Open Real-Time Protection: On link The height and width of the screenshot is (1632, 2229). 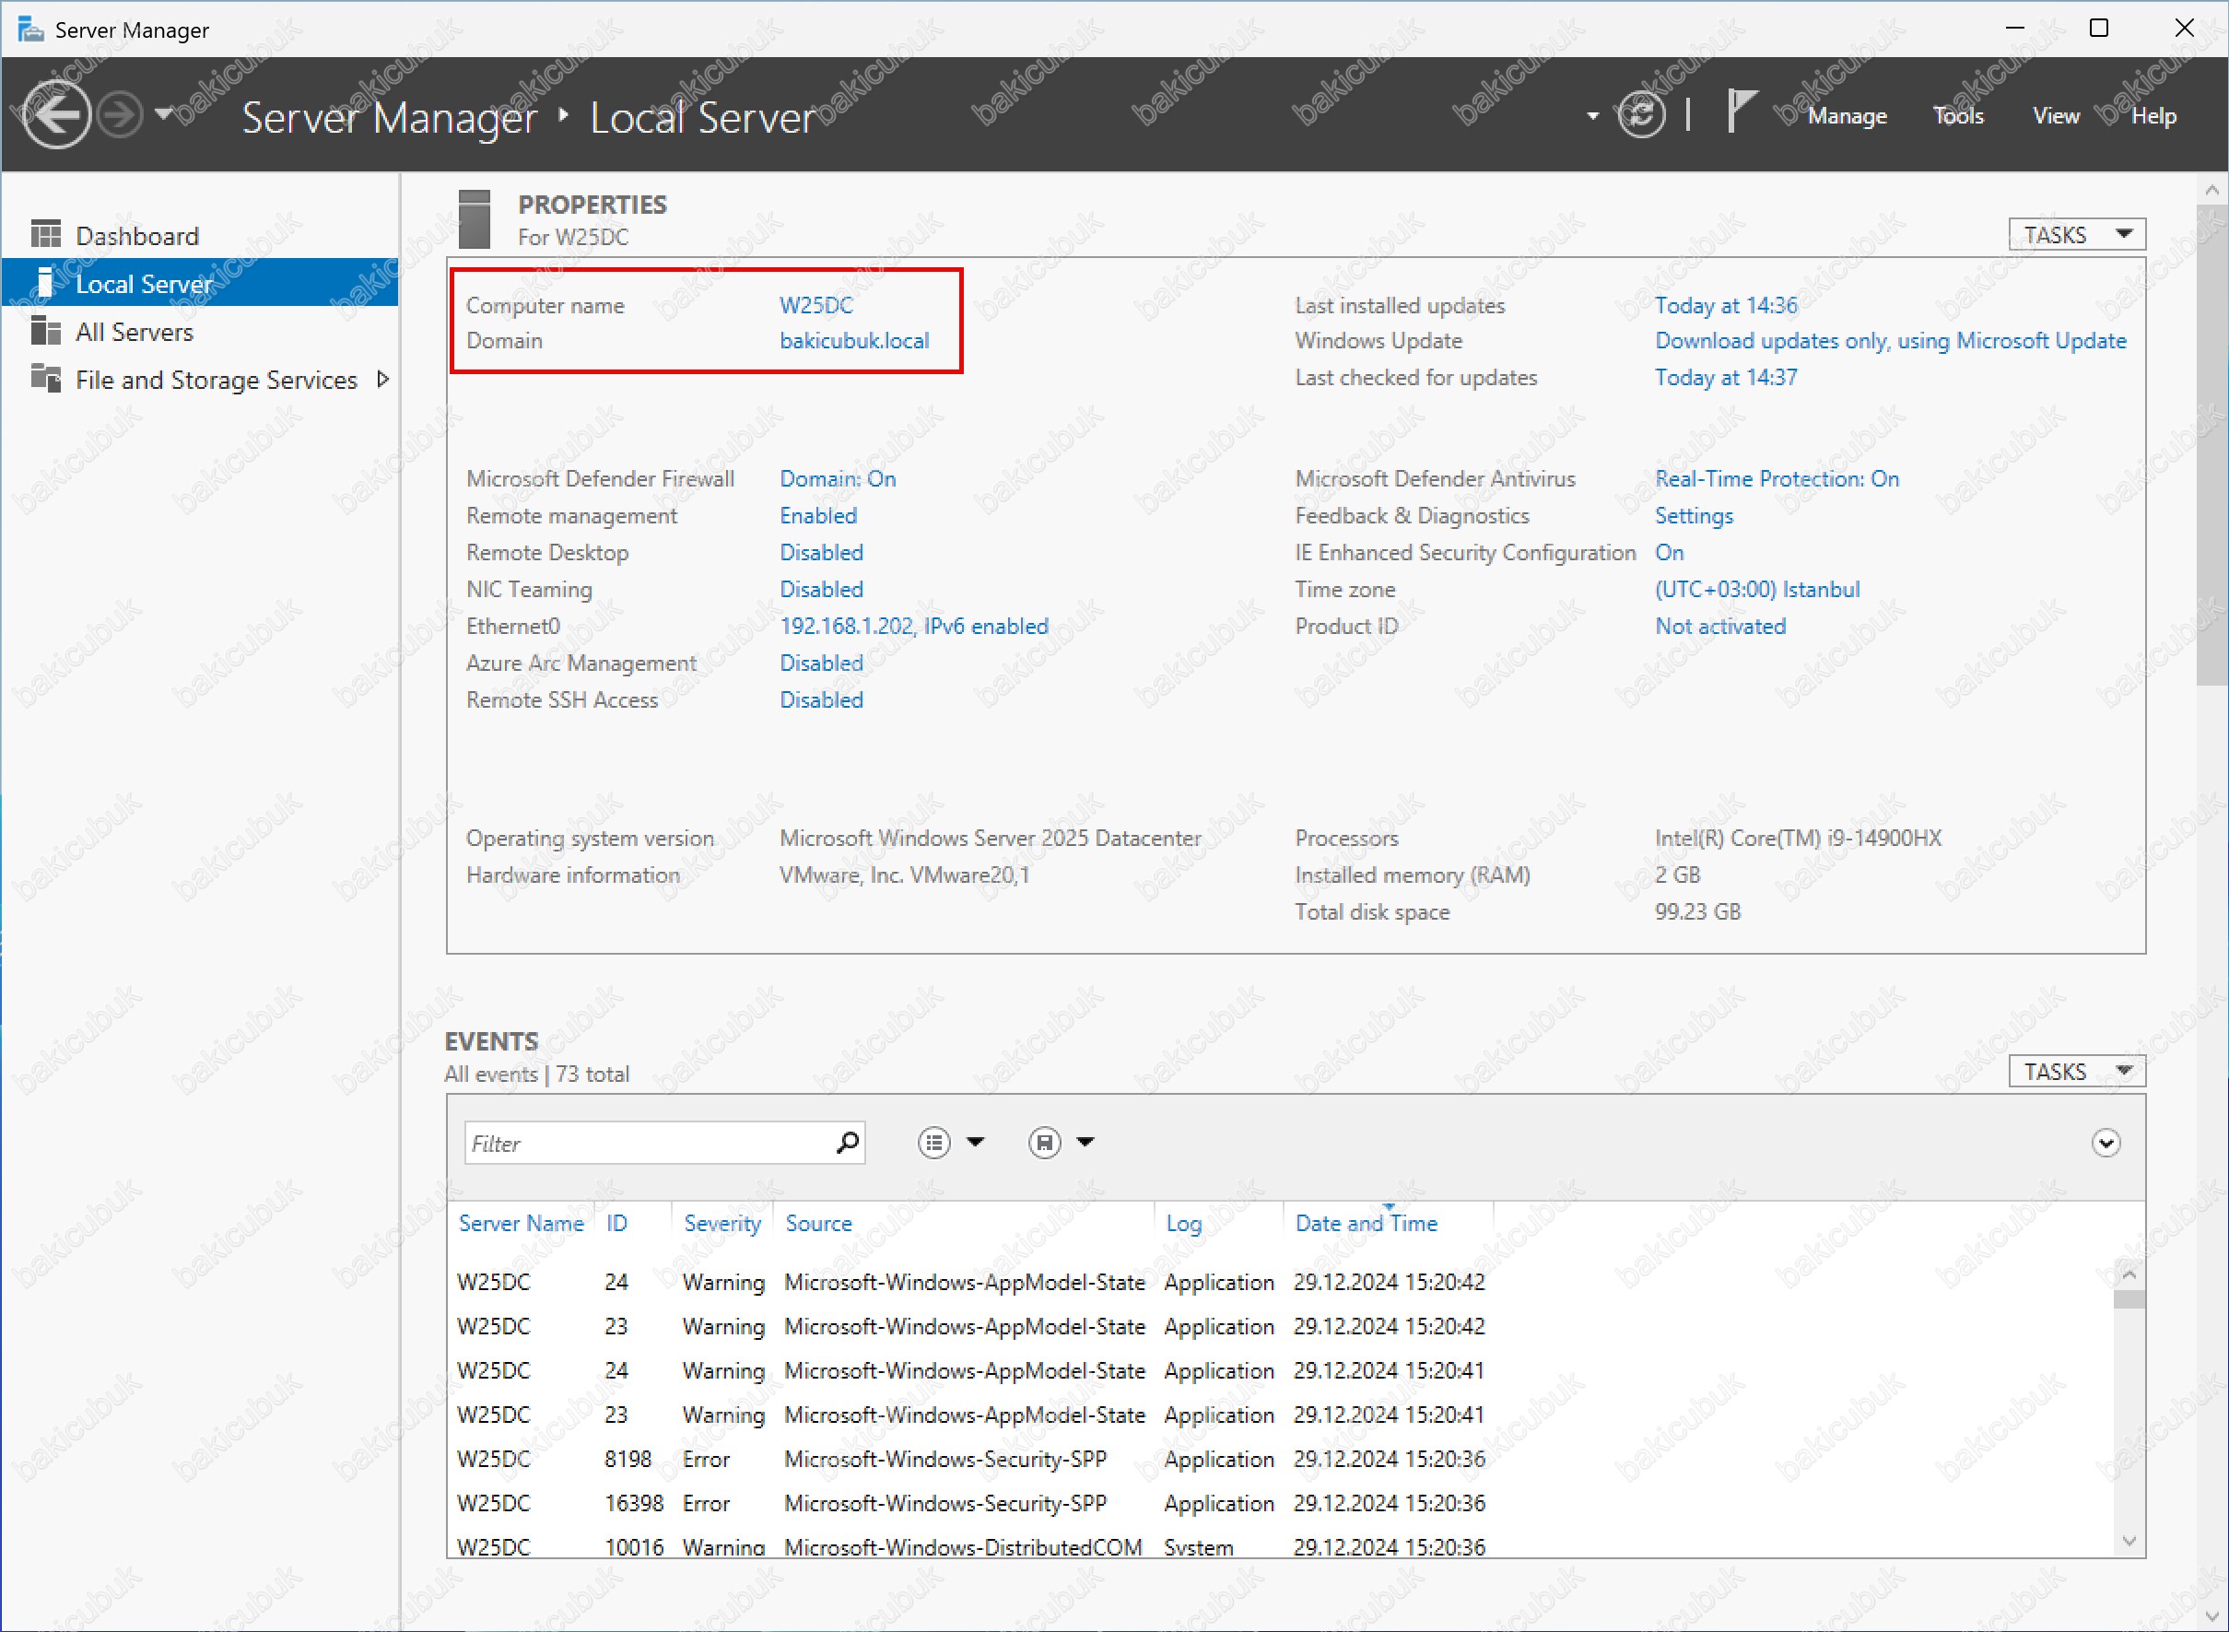point(1777,478)
